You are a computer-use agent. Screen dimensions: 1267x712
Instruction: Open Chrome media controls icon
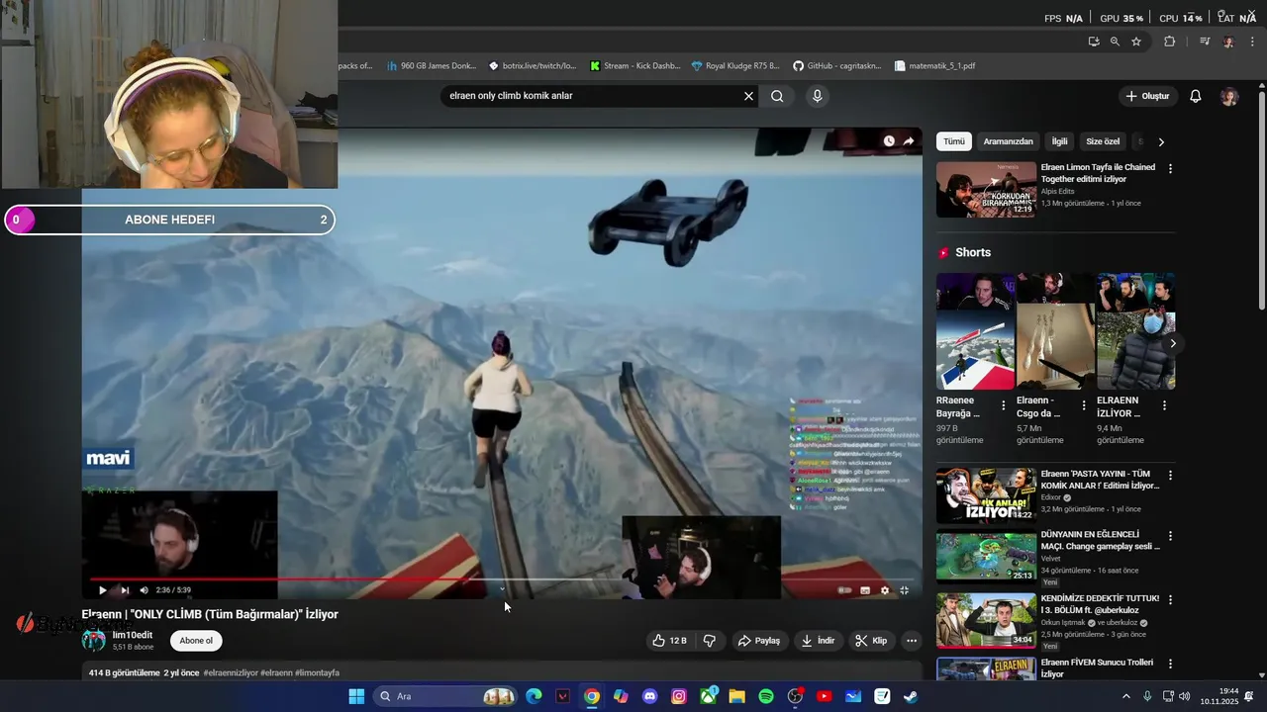pyautogui.click(x=1205, y=42)
